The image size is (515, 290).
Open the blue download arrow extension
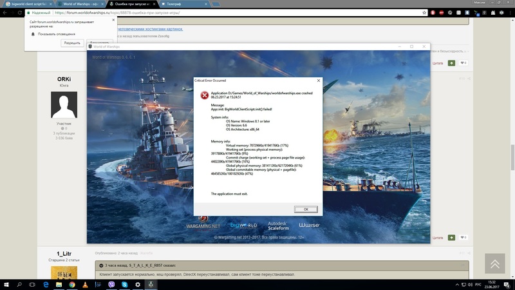[x=467, y=12]
